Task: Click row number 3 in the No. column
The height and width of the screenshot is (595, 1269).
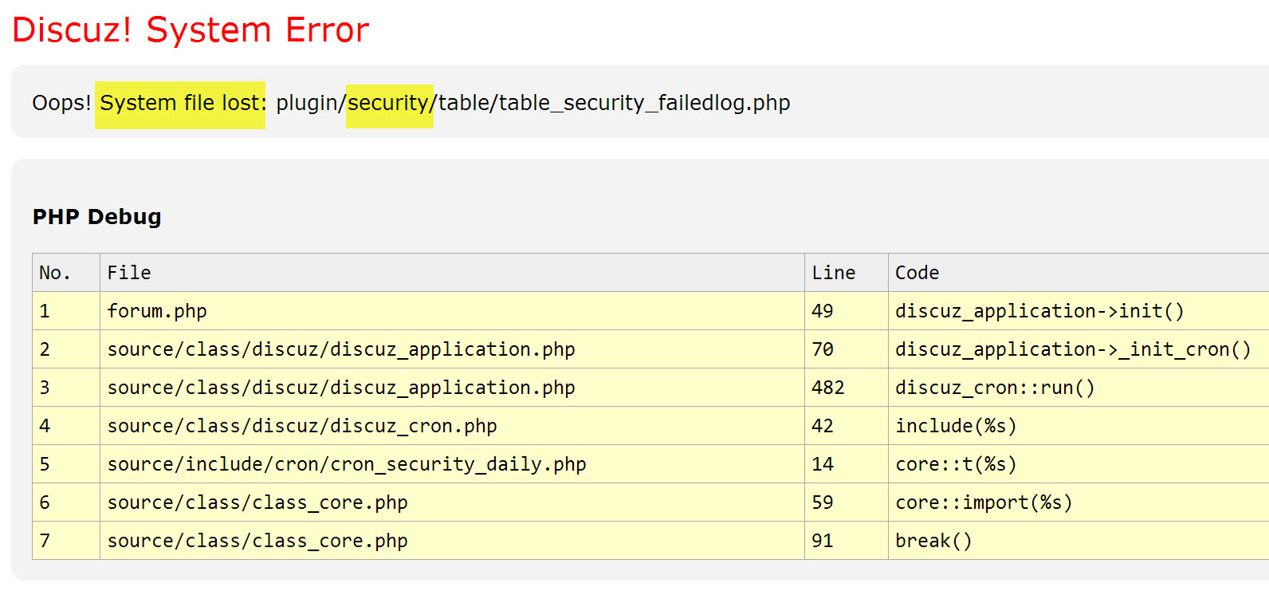Action: [x=45, y=388]
